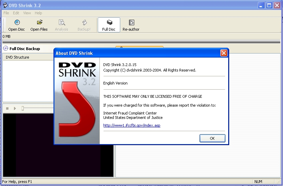Follow the ifccfbi.gov hyperlink
Image resolution: width=283 pixels, height=186 pixels.
pyautogui.click(x=131, y=125)
